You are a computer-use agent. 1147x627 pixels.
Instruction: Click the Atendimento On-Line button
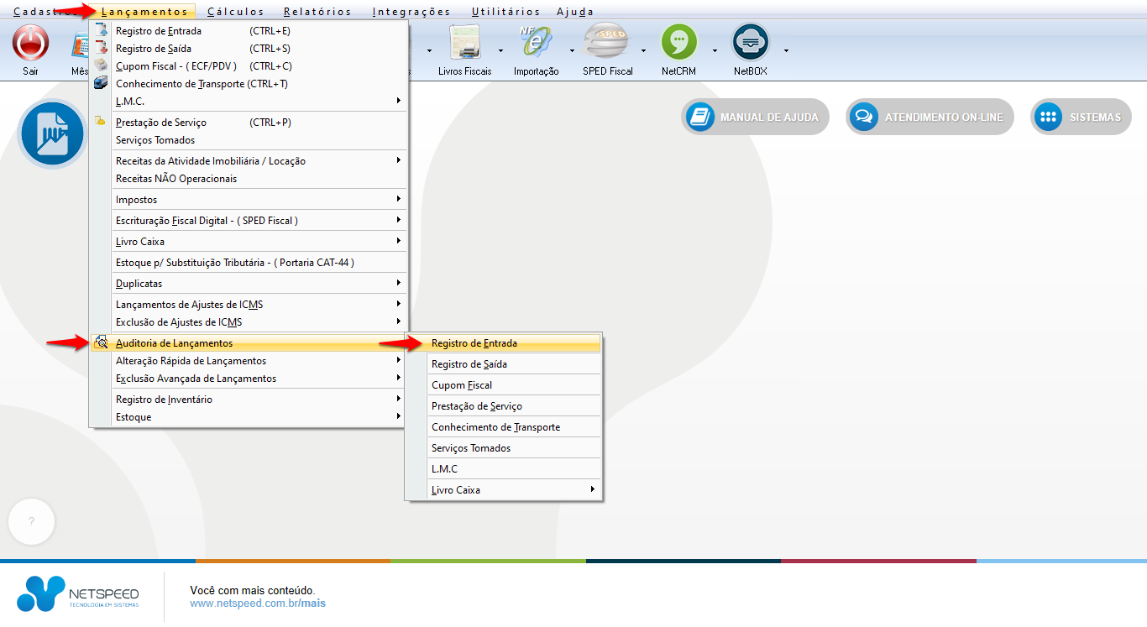tap(930, 118)
